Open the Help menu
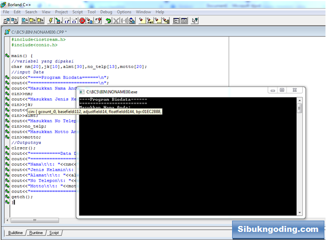 coord(160,12)
